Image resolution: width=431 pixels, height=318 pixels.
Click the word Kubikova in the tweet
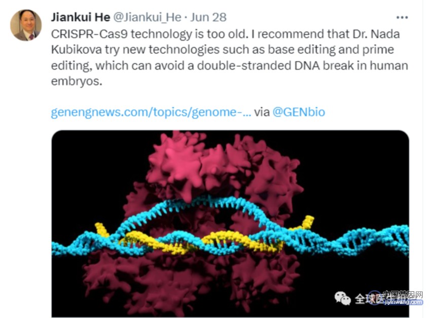77,50
